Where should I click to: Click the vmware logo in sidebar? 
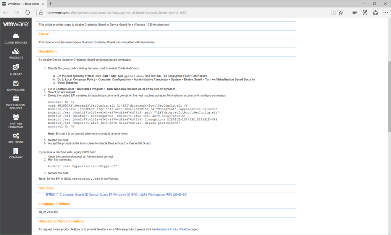16,24
